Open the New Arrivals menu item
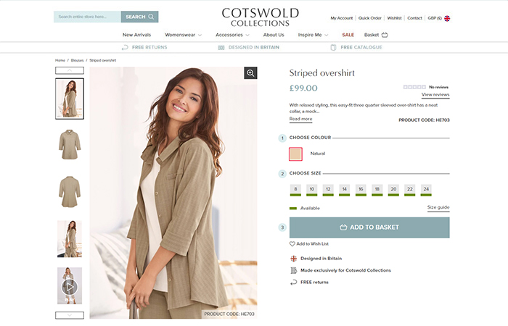508x326 pixels. [136, 35]
